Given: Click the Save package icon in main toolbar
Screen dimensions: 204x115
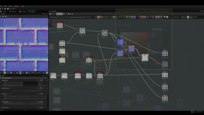Looking at the screenshot, I should 5,9.
